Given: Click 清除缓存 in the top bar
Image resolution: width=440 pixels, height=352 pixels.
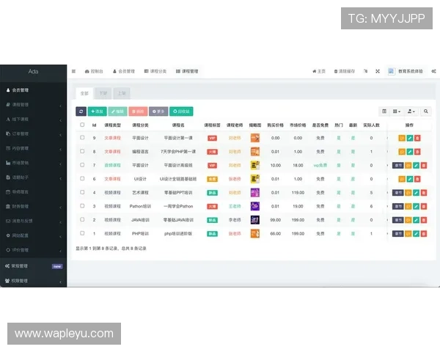Looking at the screenshot, I should (345, 71).
